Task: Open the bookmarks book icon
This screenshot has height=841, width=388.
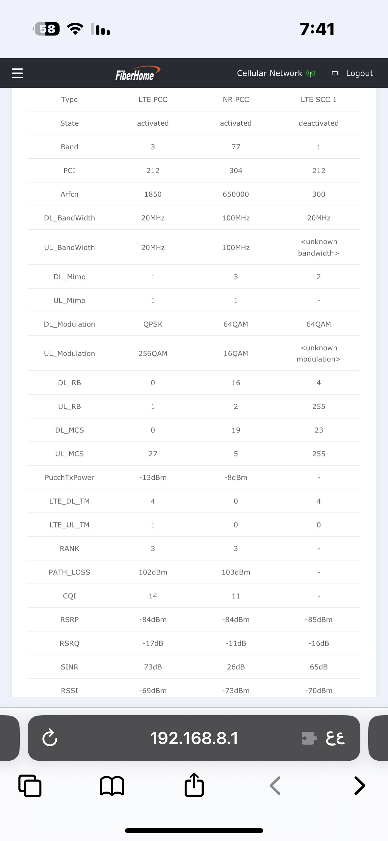Action: click(x=112, y=786)
